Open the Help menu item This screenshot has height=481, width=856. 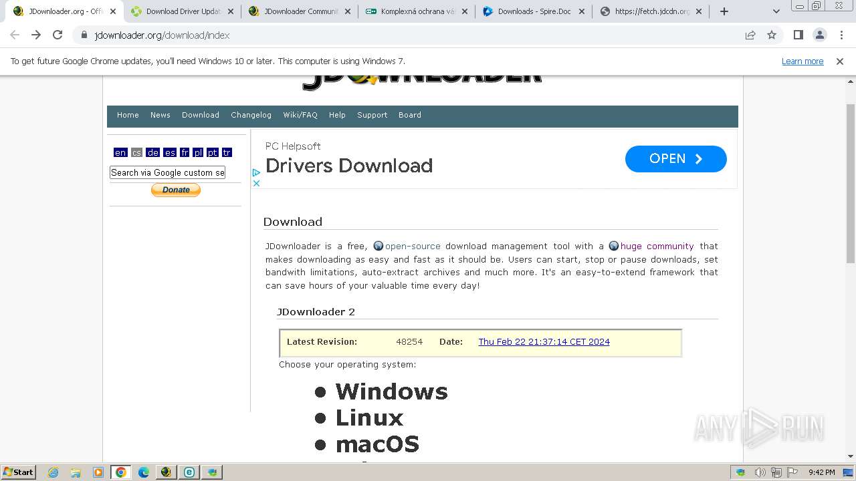337,115
